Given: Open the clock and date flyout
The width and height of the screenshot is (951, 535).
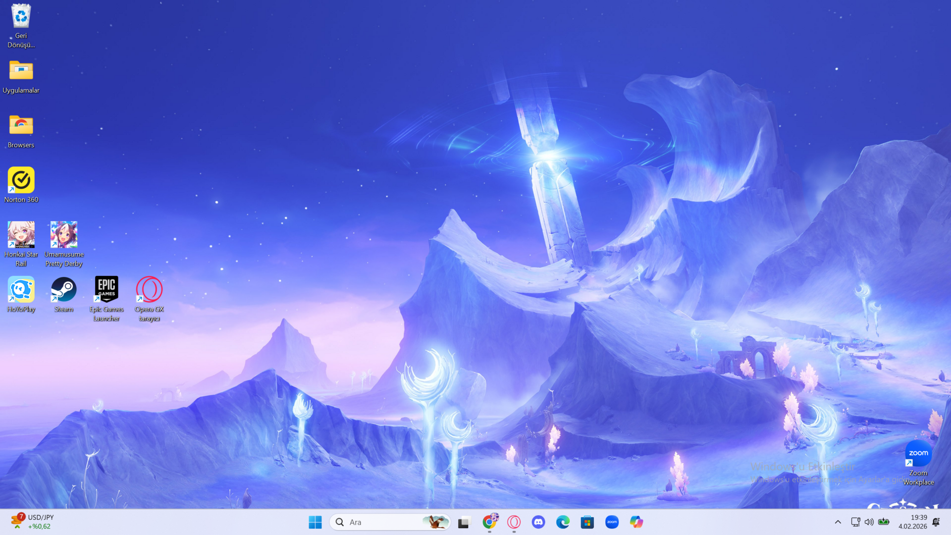Looking at the screenshot, I should click(913, 522).
